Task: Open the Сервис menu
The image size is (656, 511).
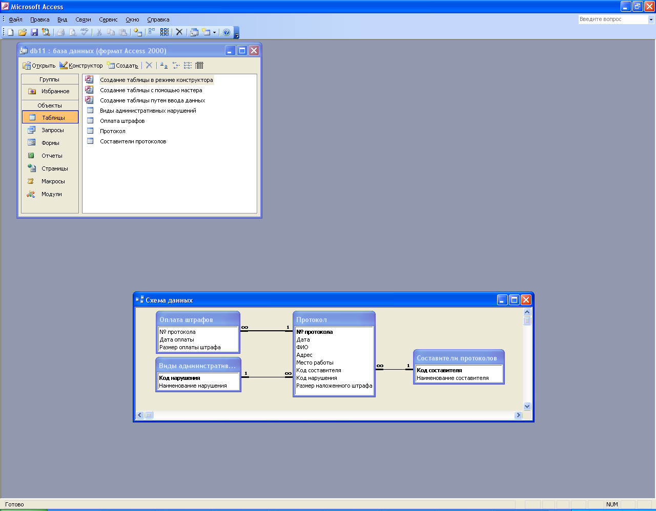Action: point(108,19)
